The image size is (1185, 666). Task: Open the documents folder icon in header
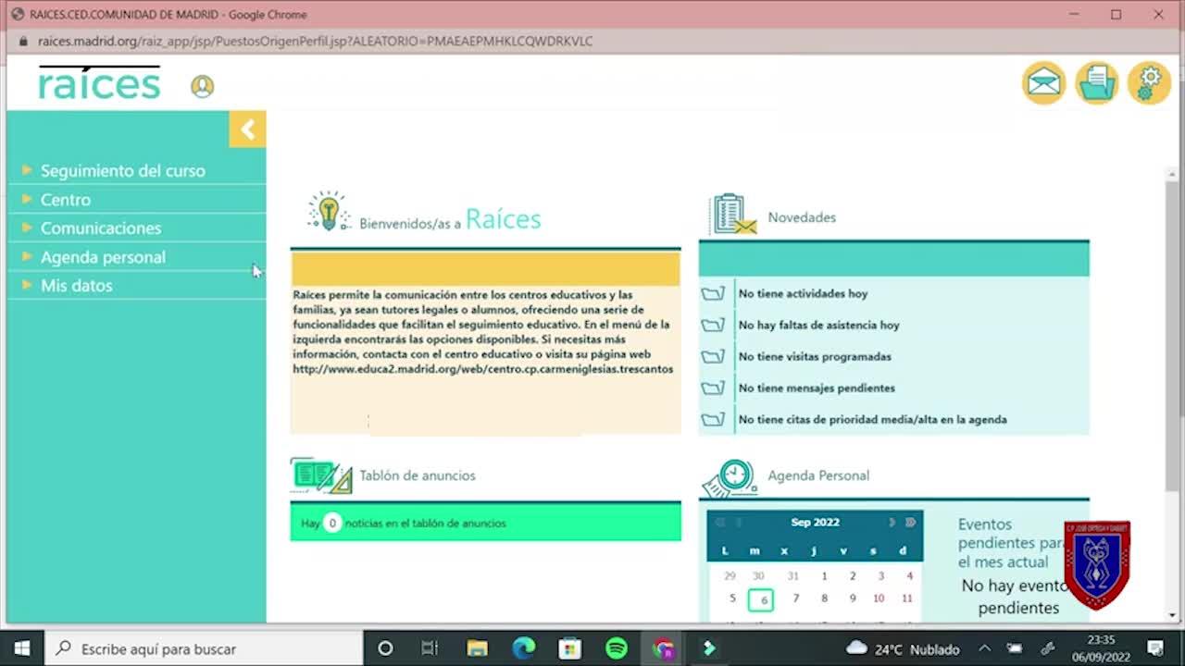(1097, 83)
